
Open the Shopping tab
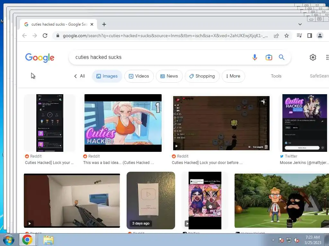click(x=202, y=76)
